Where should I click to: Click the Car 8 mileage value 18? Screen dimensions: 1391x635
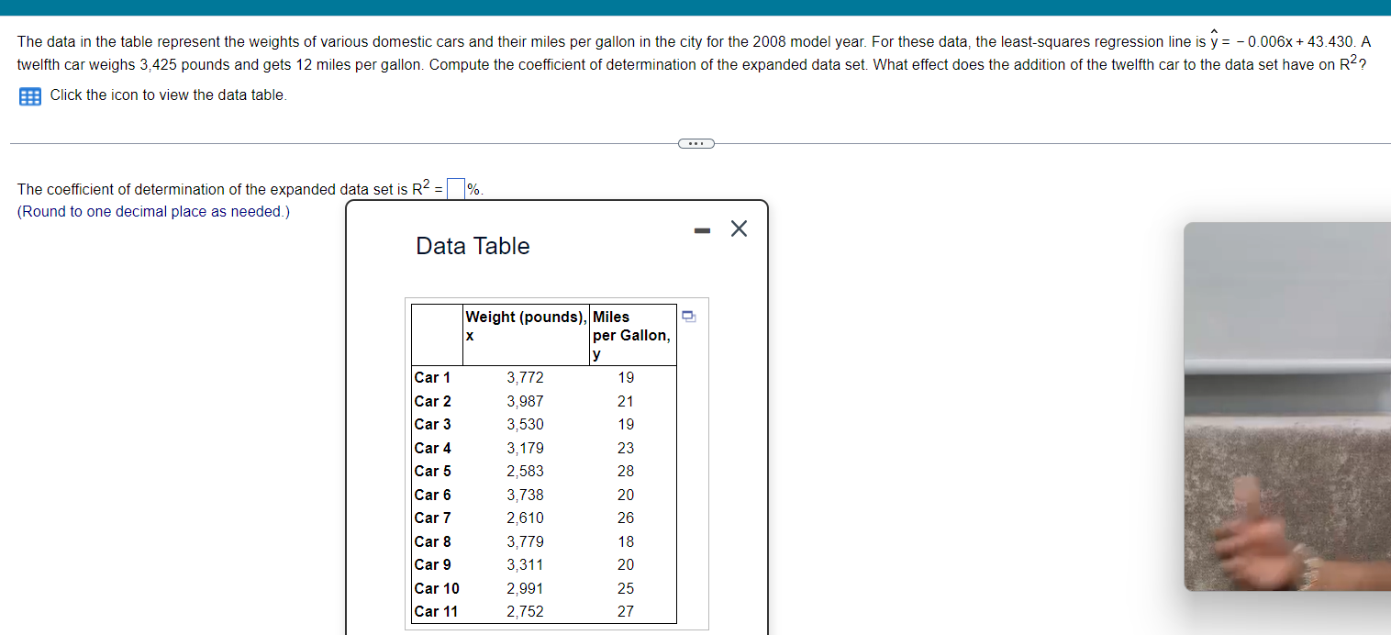pos(625,541)
